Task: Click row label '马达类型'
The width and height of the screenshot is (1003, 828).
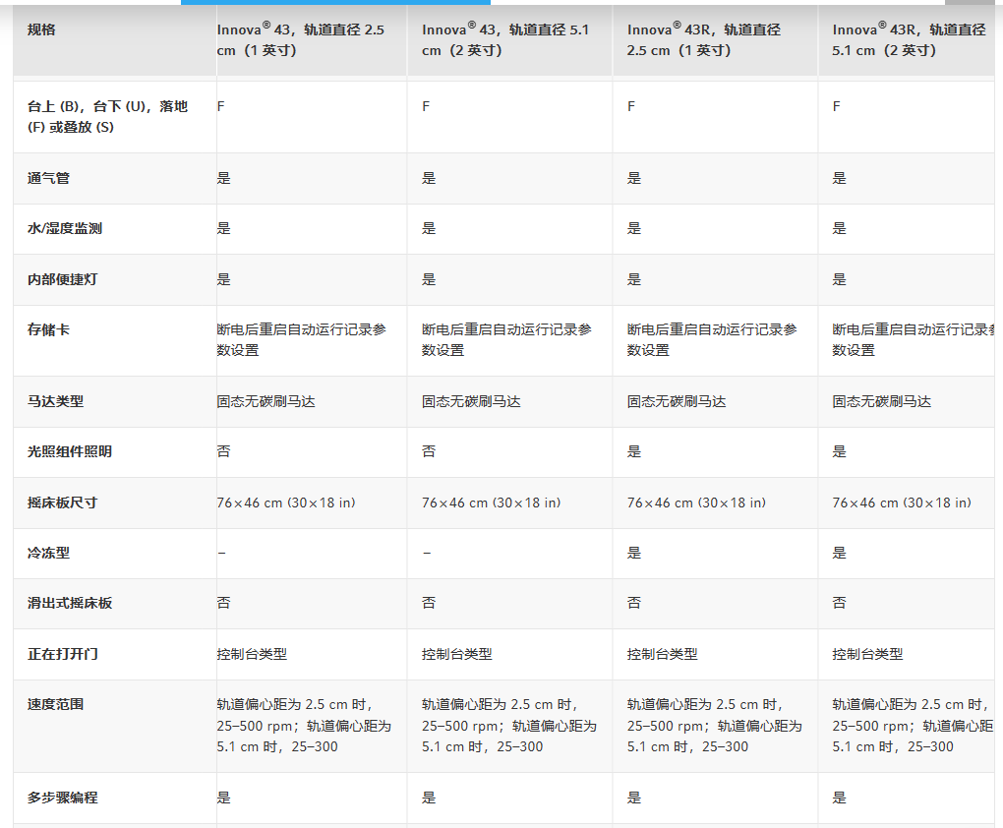Action: [56, 401]
